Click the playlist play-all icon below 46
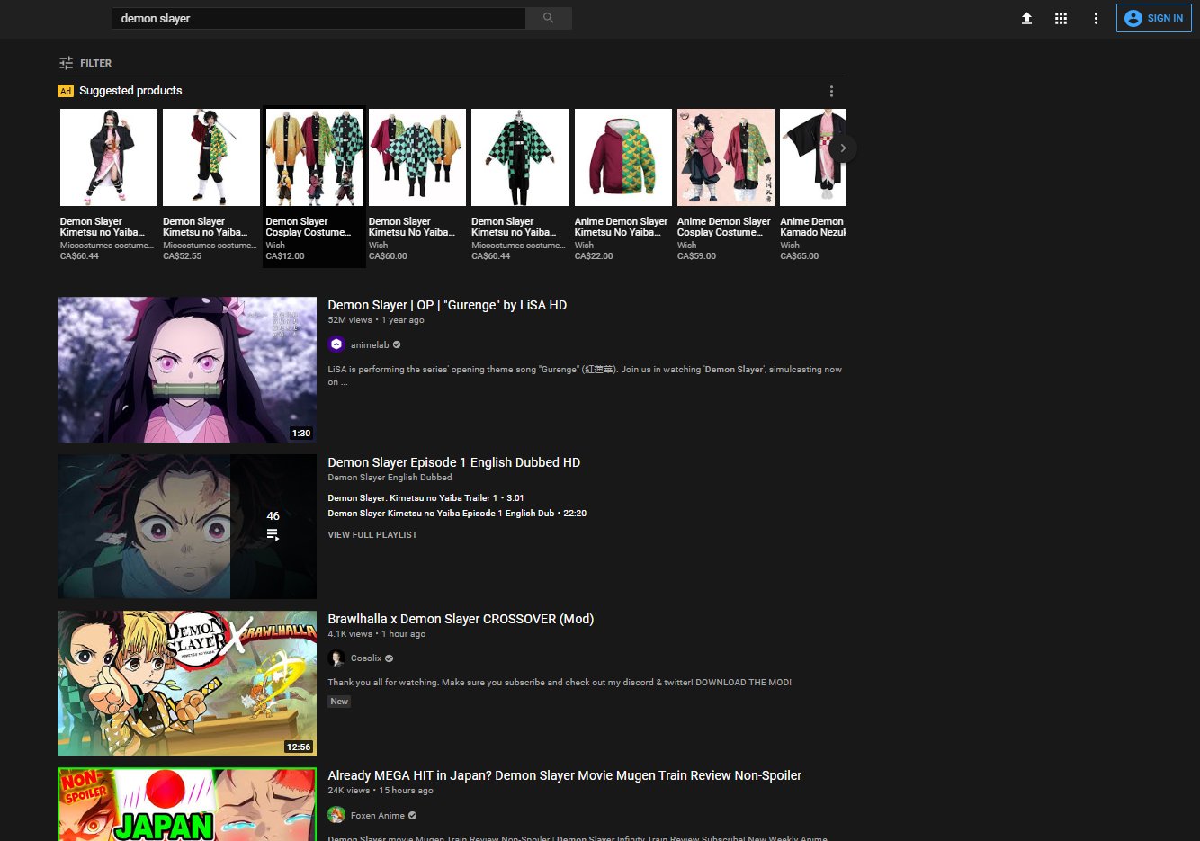The image size is (1200, 841). tap(273, 534)
